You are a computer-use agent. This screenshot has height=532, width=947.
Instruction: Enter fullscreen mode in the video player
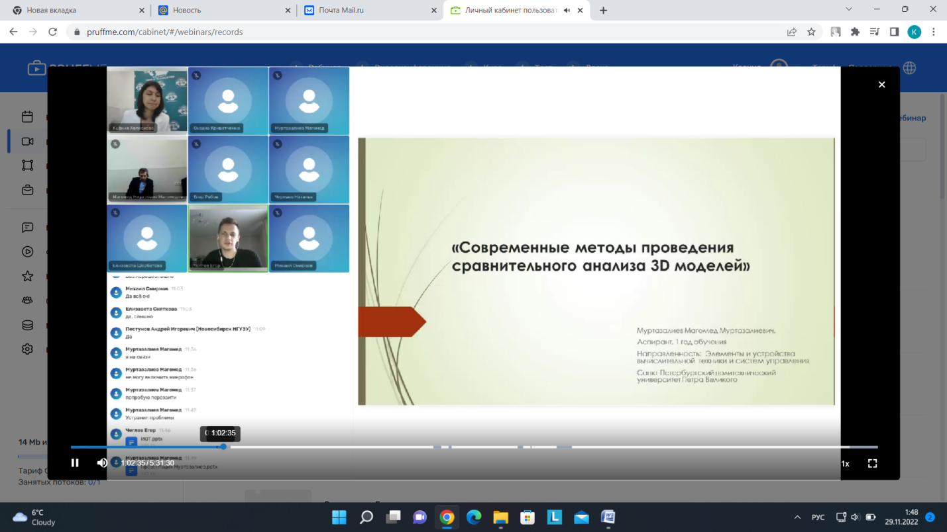pyautogui.click(x=872, y=463)
